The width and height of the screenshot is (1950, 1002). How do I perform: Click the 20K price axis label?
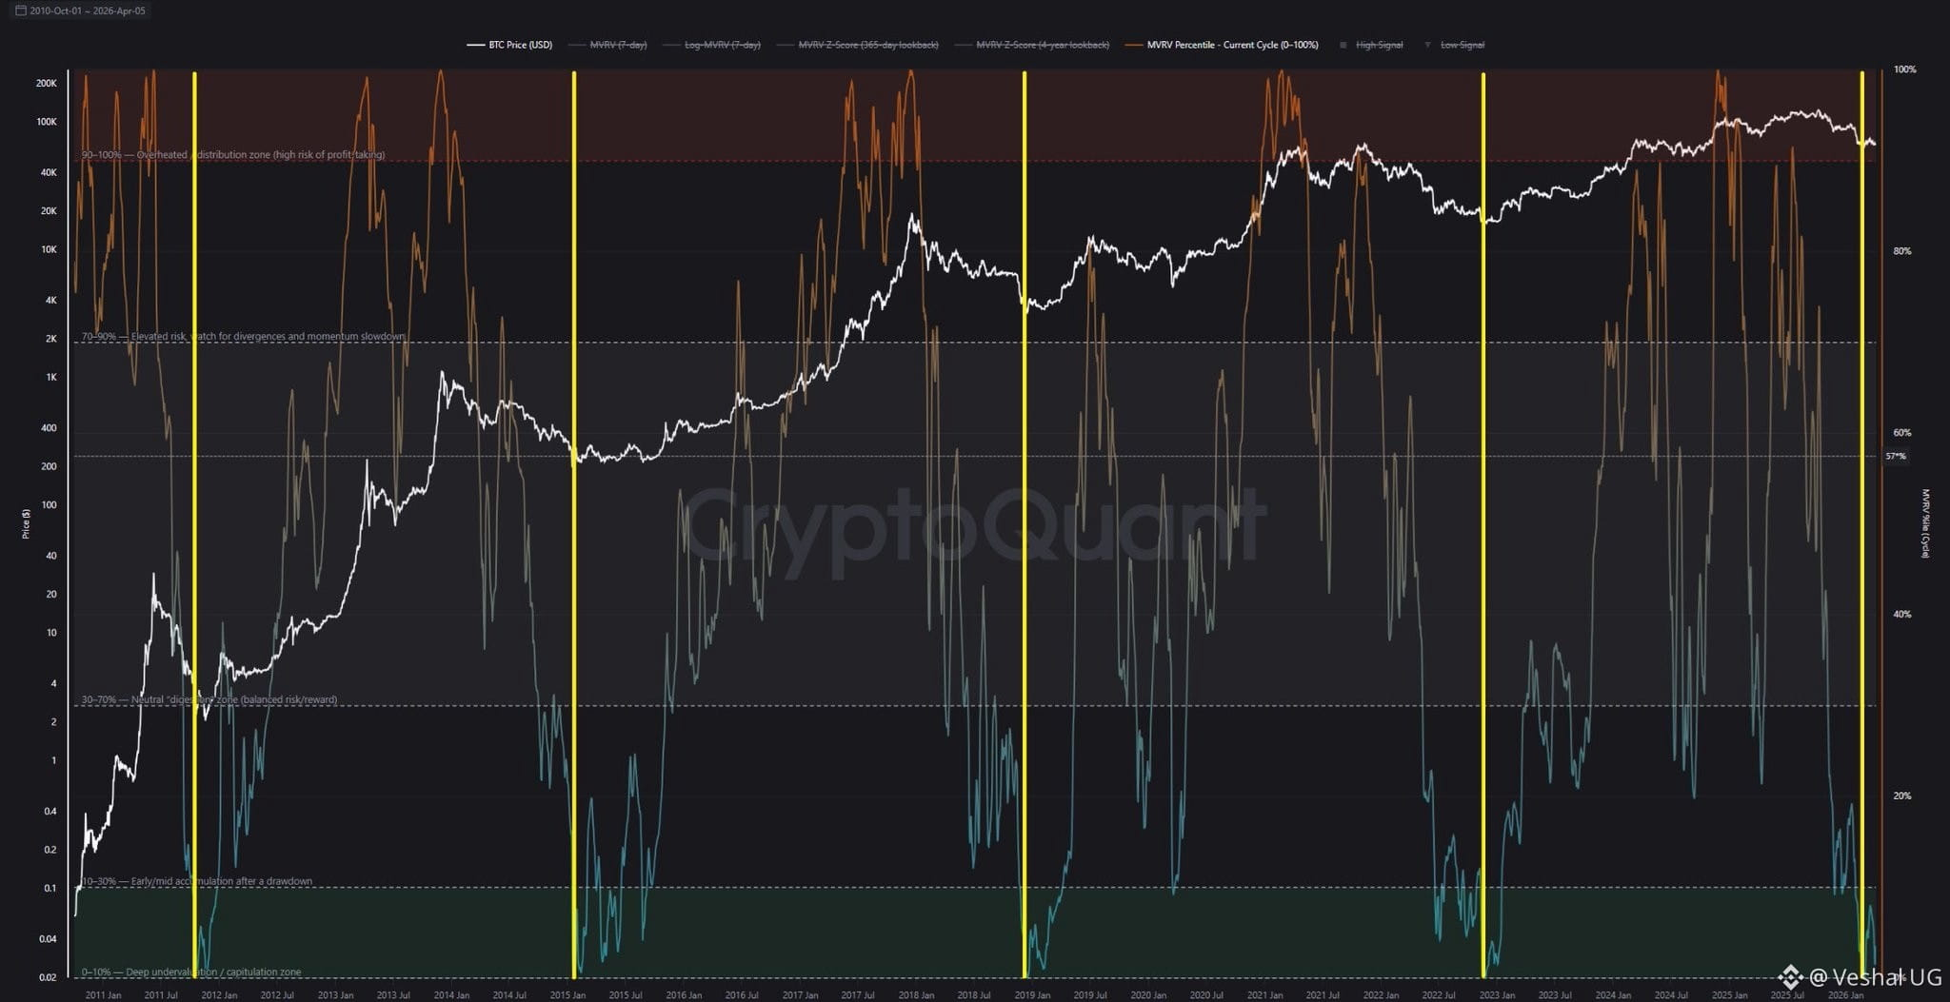tap(49, 211)
